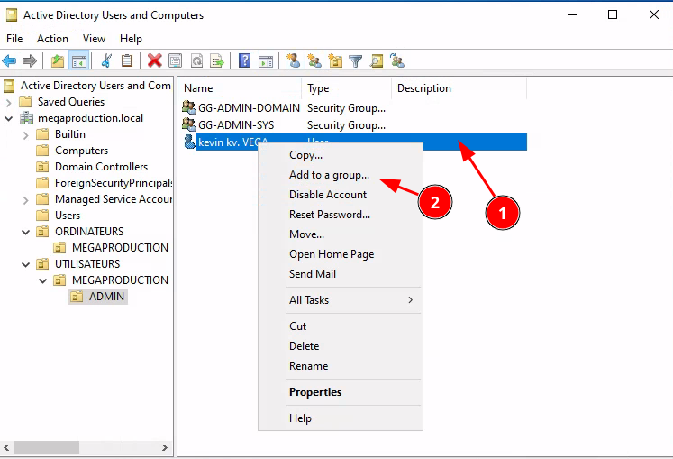The image size is (673, 459).
Task: Open the Action menu
Action: (52, 39)
